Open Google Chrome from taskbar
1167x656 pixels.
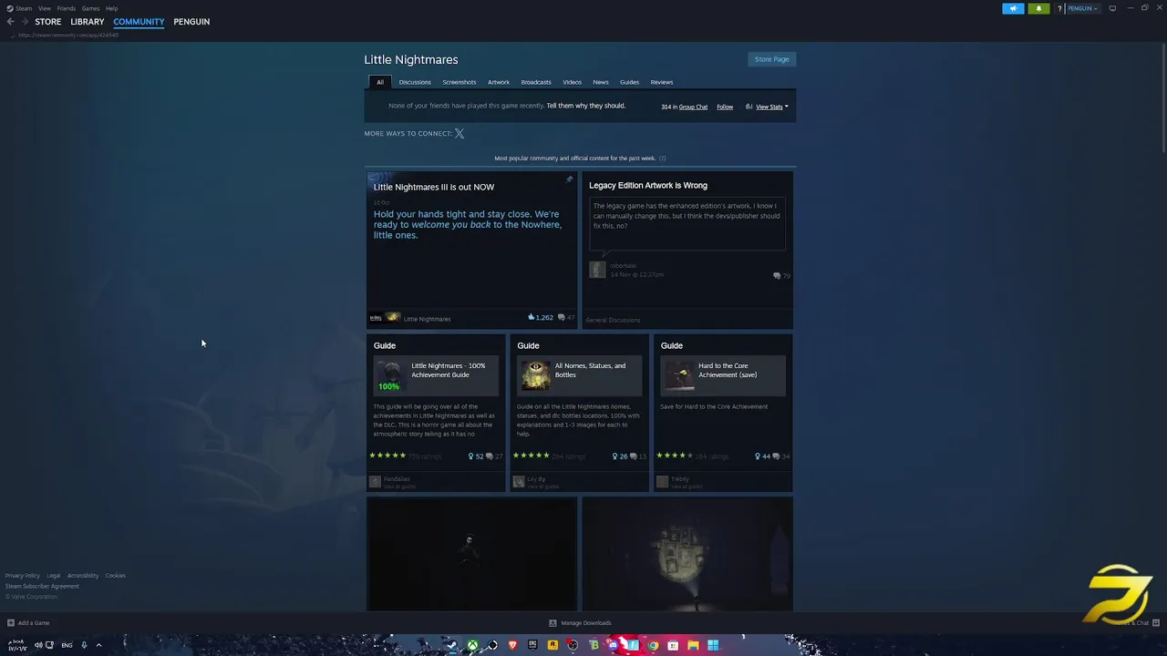[x=653, y=645]
